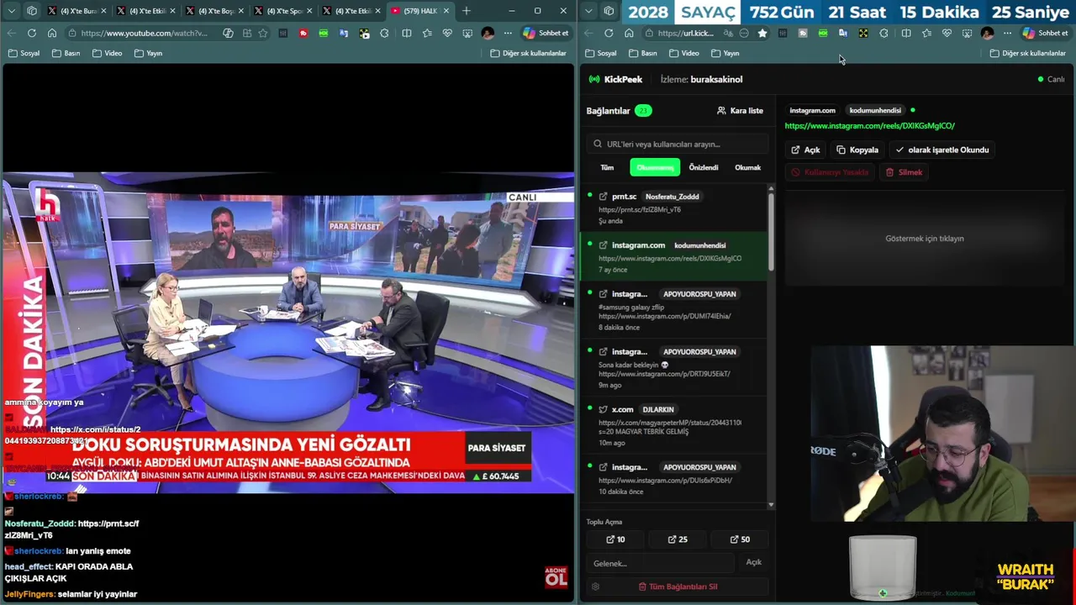The height and width of the screenshot is (605, 1076).
Task: Open the green instagram reels URL
Action: click(x=869, y=126)
